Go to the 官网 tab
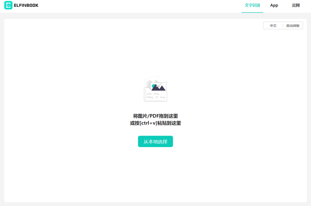The image size is (311, 206). click(296, 5)
